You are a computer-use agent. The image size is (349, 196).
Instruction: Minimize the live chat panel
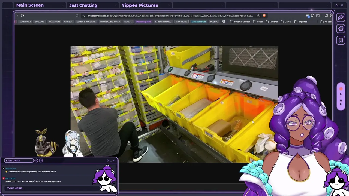pos(111,161)
